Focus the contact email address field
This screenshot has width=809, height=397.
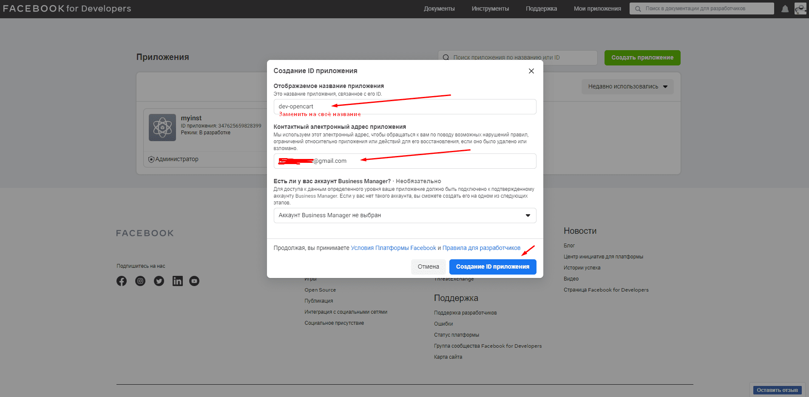(405, 161)
